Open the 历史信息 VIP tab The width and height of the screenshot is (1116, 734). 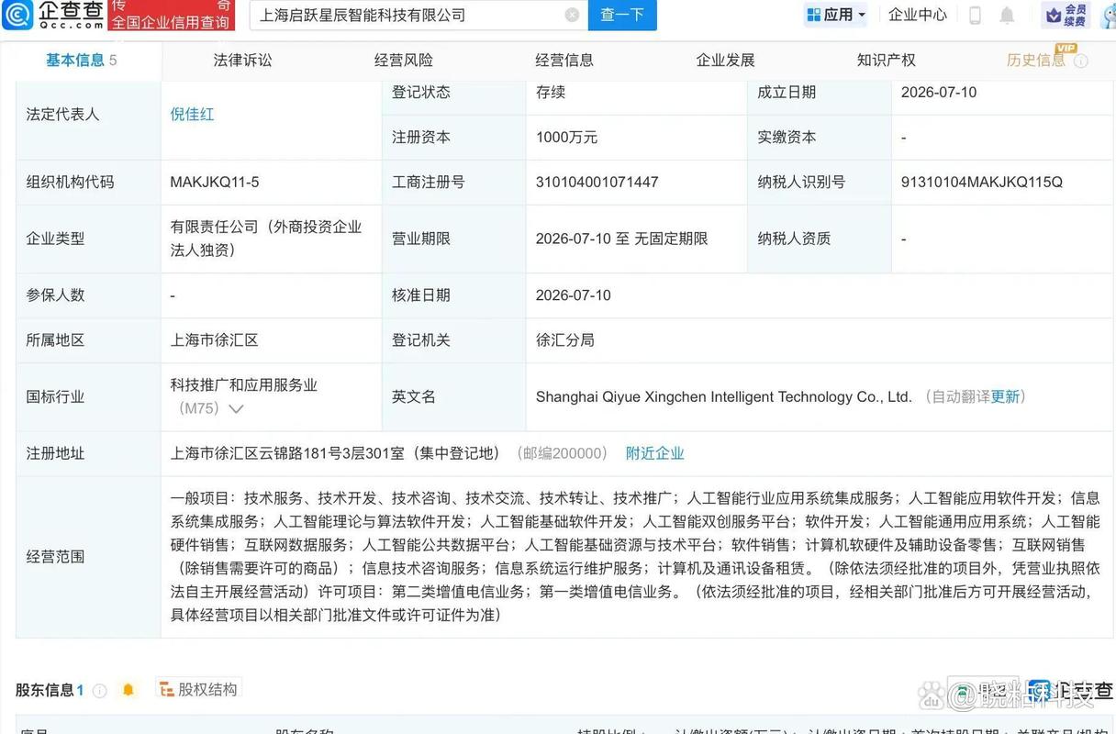tap(1036, 61)
